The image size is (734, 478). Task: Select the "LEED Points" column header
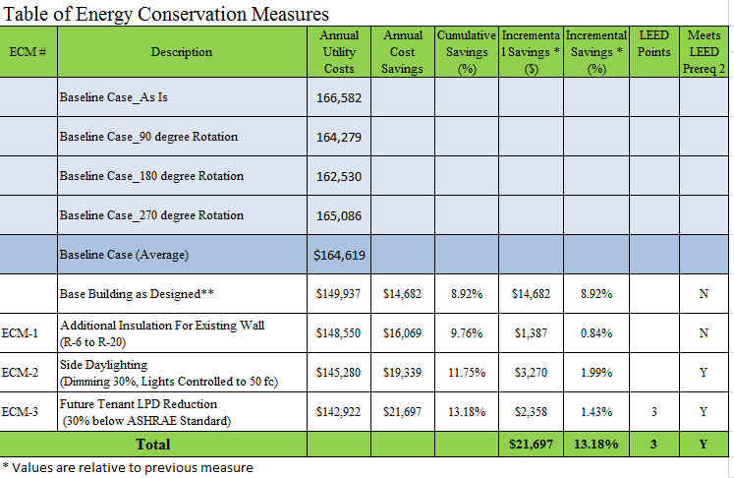pyautogui.click(x=653, y=43)
